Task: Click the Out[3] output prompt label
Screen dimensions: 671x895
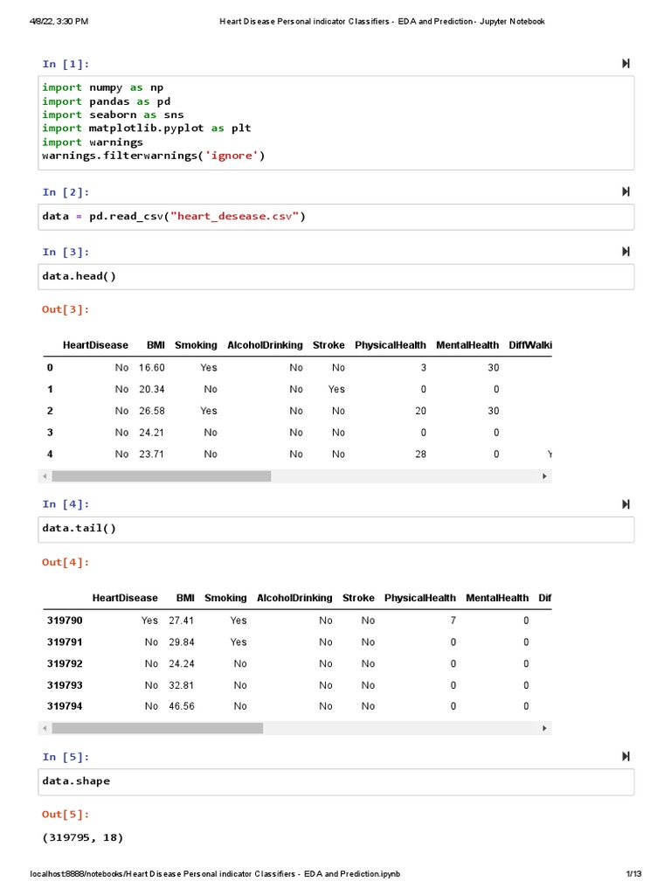Action: click(66, 309)
